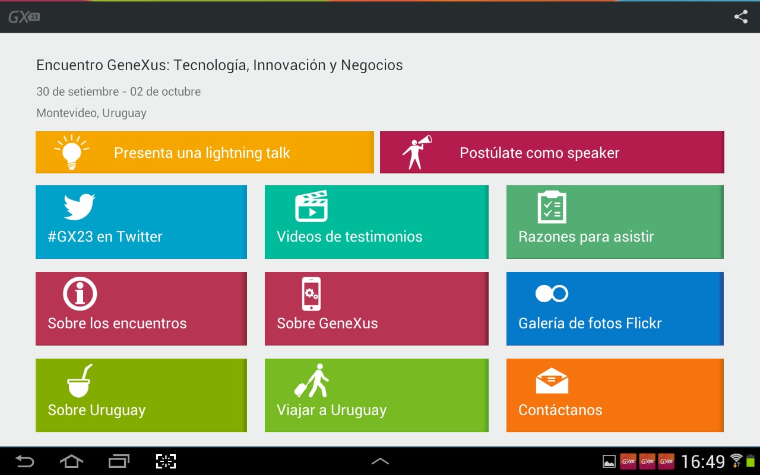The image size is (760, 475).
Task: Tap the screenshot capture icon in navigation bar
Action: (166, 461)
